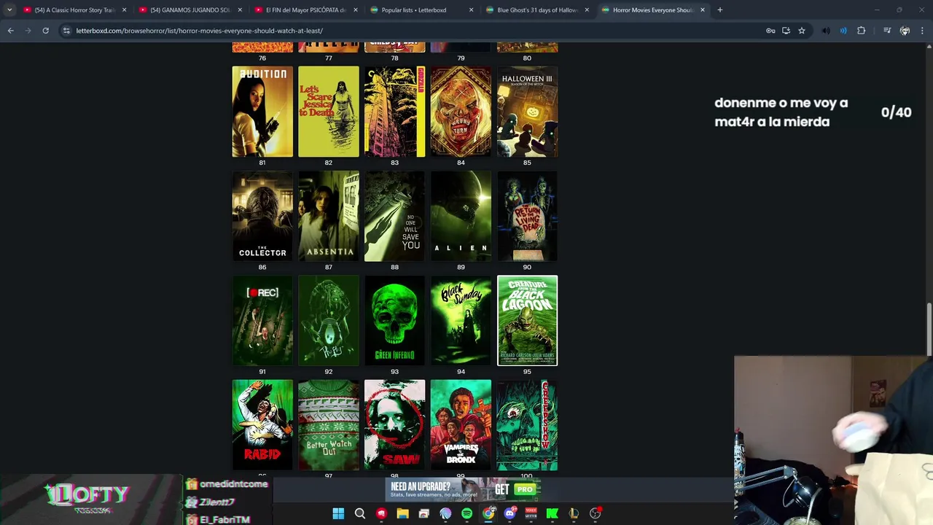Open No One Will Save You poster

(394, 216)
